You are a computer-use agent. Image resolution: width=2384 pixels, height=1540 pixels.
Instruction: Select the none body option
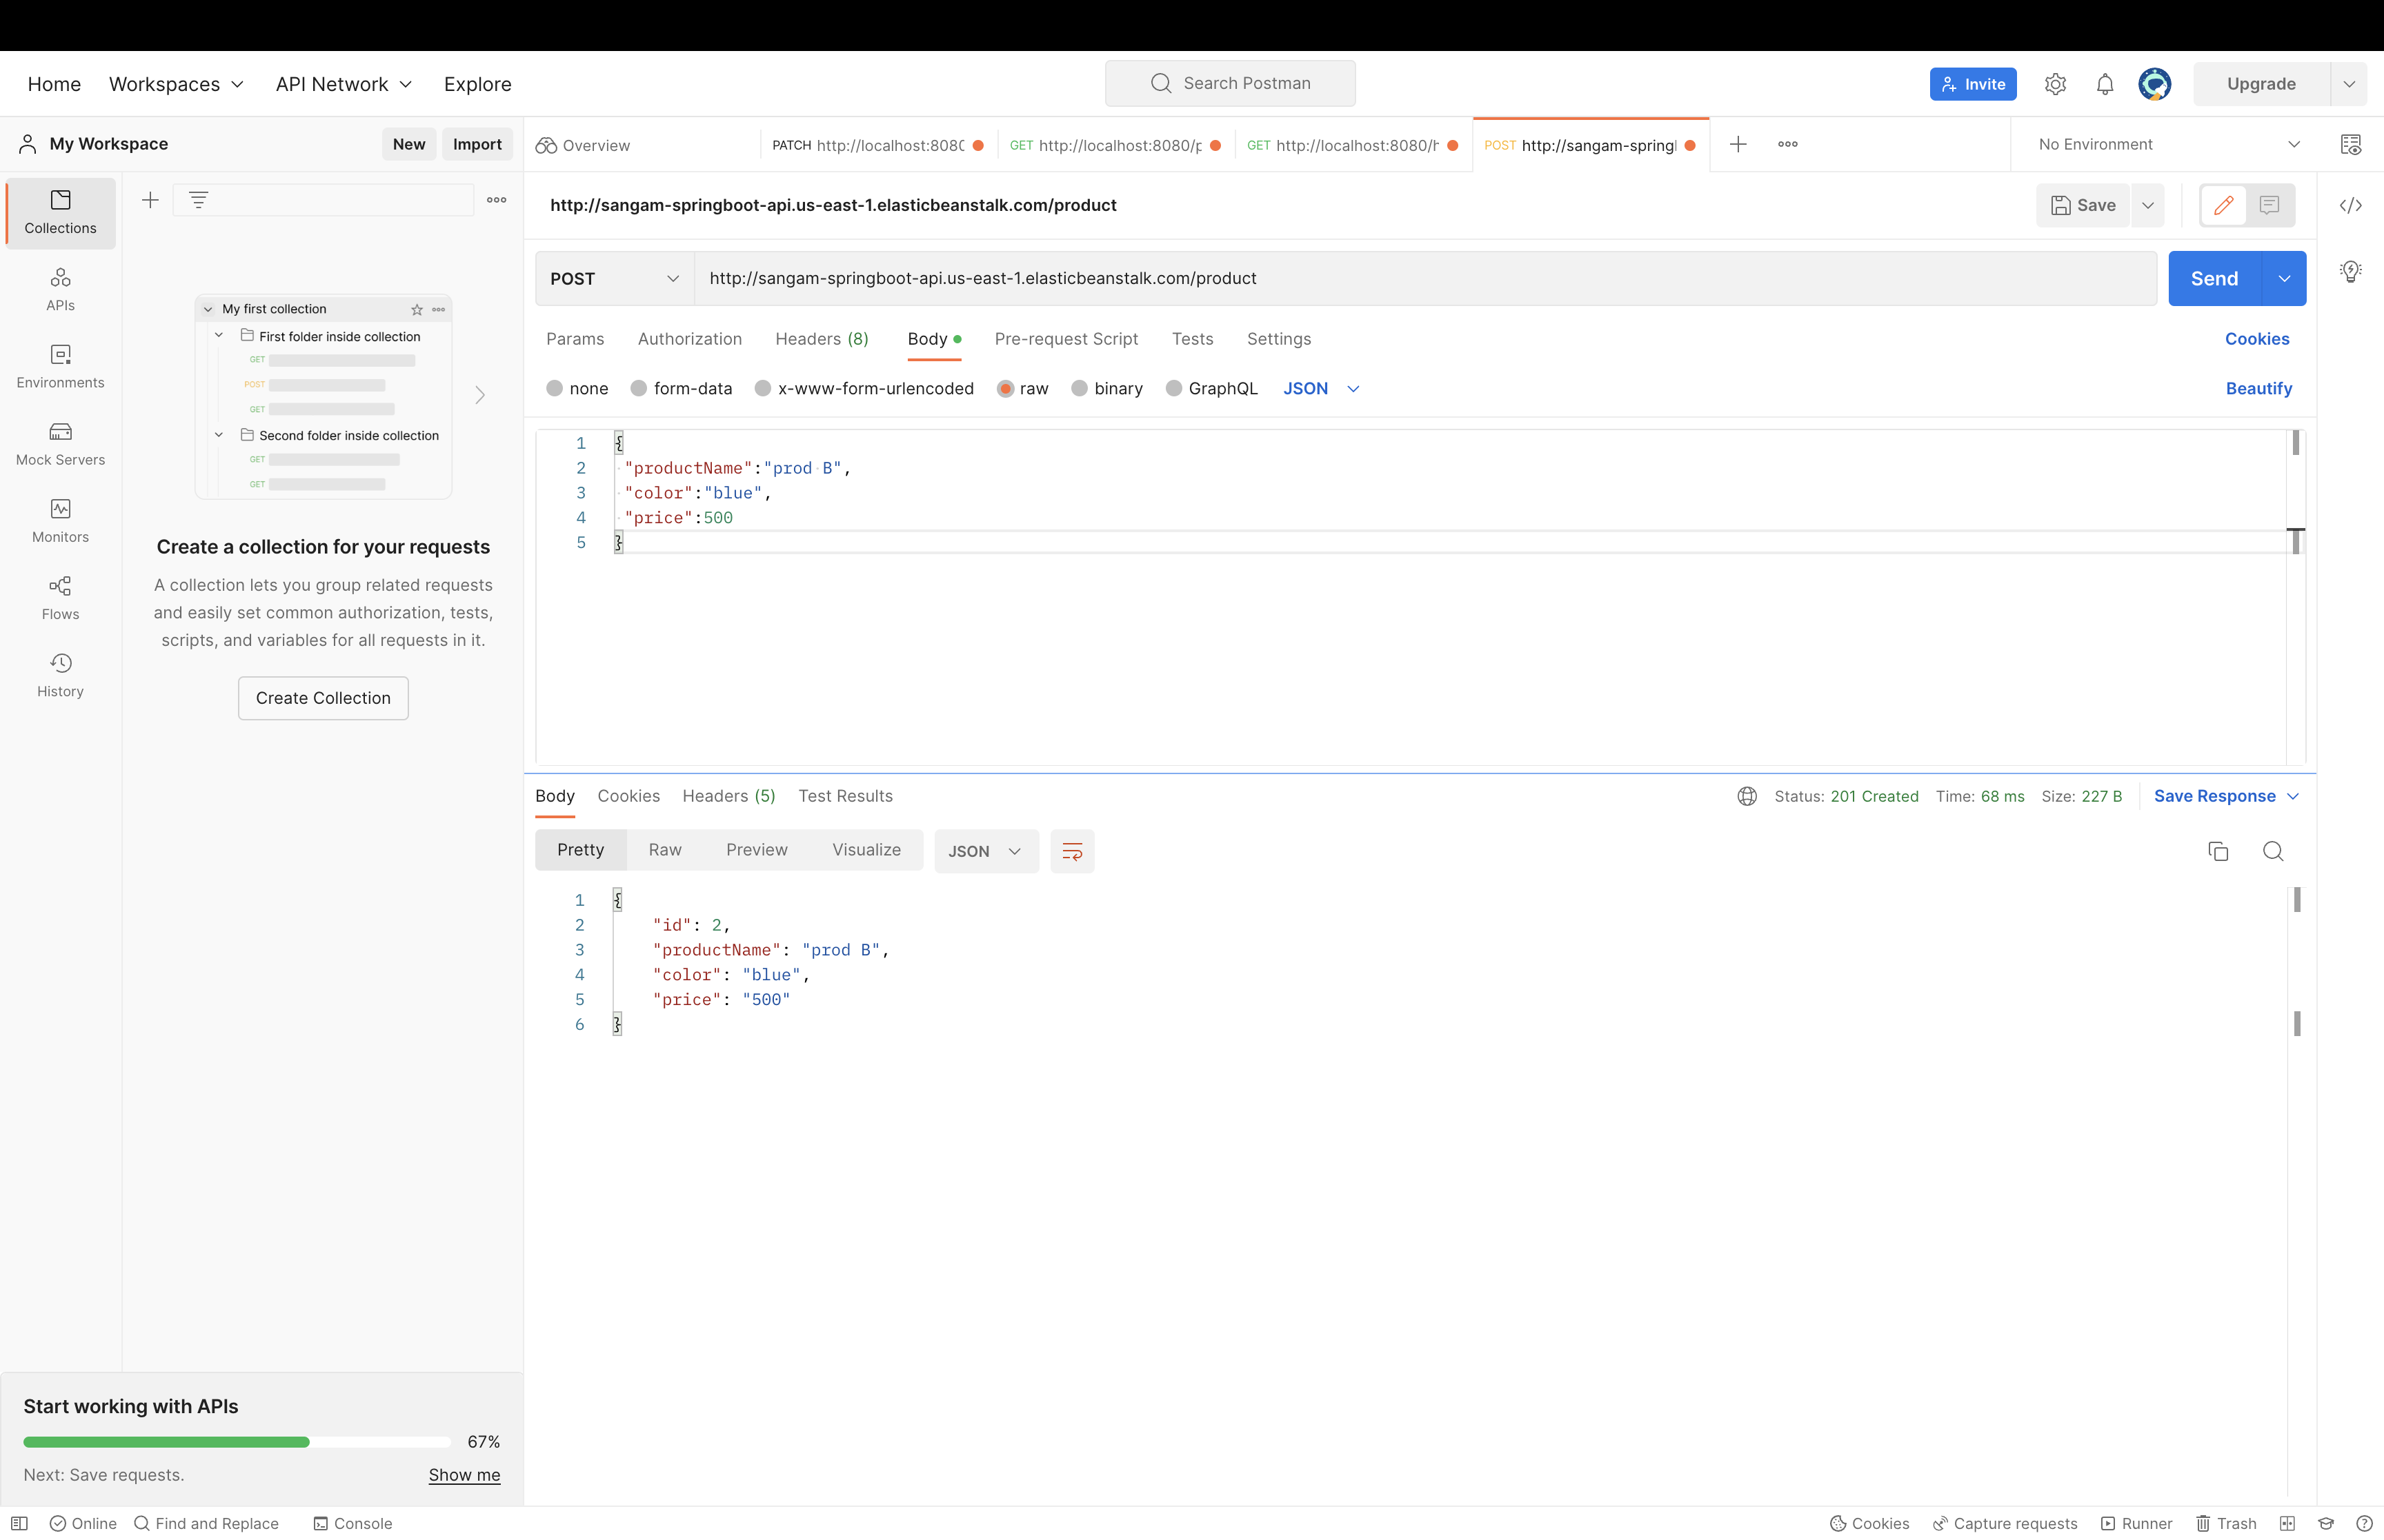coord(577,388)
